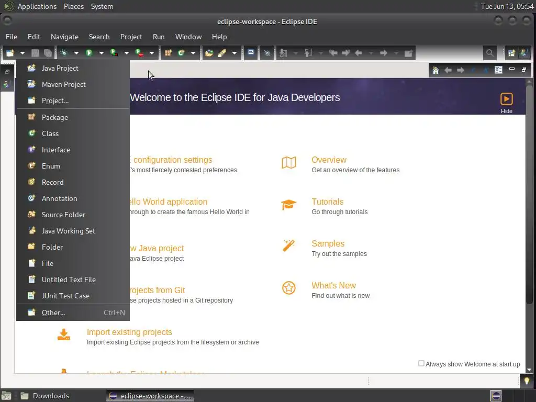Viewport: 536px width, 402px height.
Task: Choose Class in the New menu
Action: coord(73,133)
